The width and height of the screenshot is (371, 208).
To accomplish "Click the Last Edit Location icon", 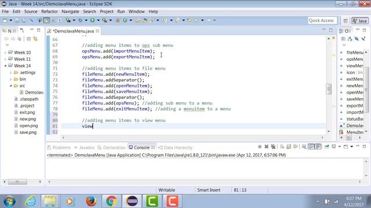I will [x=190, y=21].
